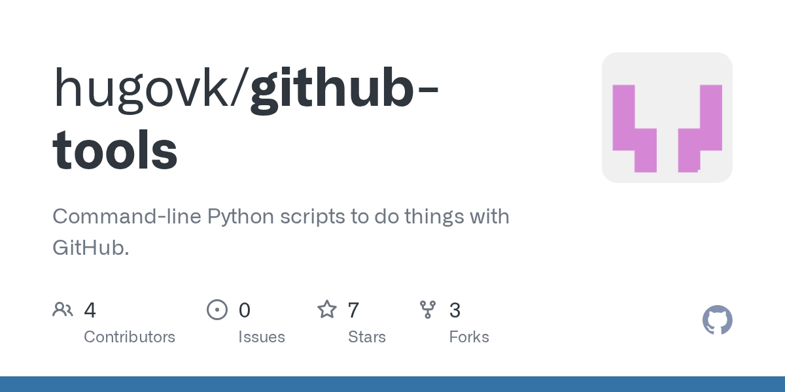Select the pink pixel avatar image

(x=667, y=118)
